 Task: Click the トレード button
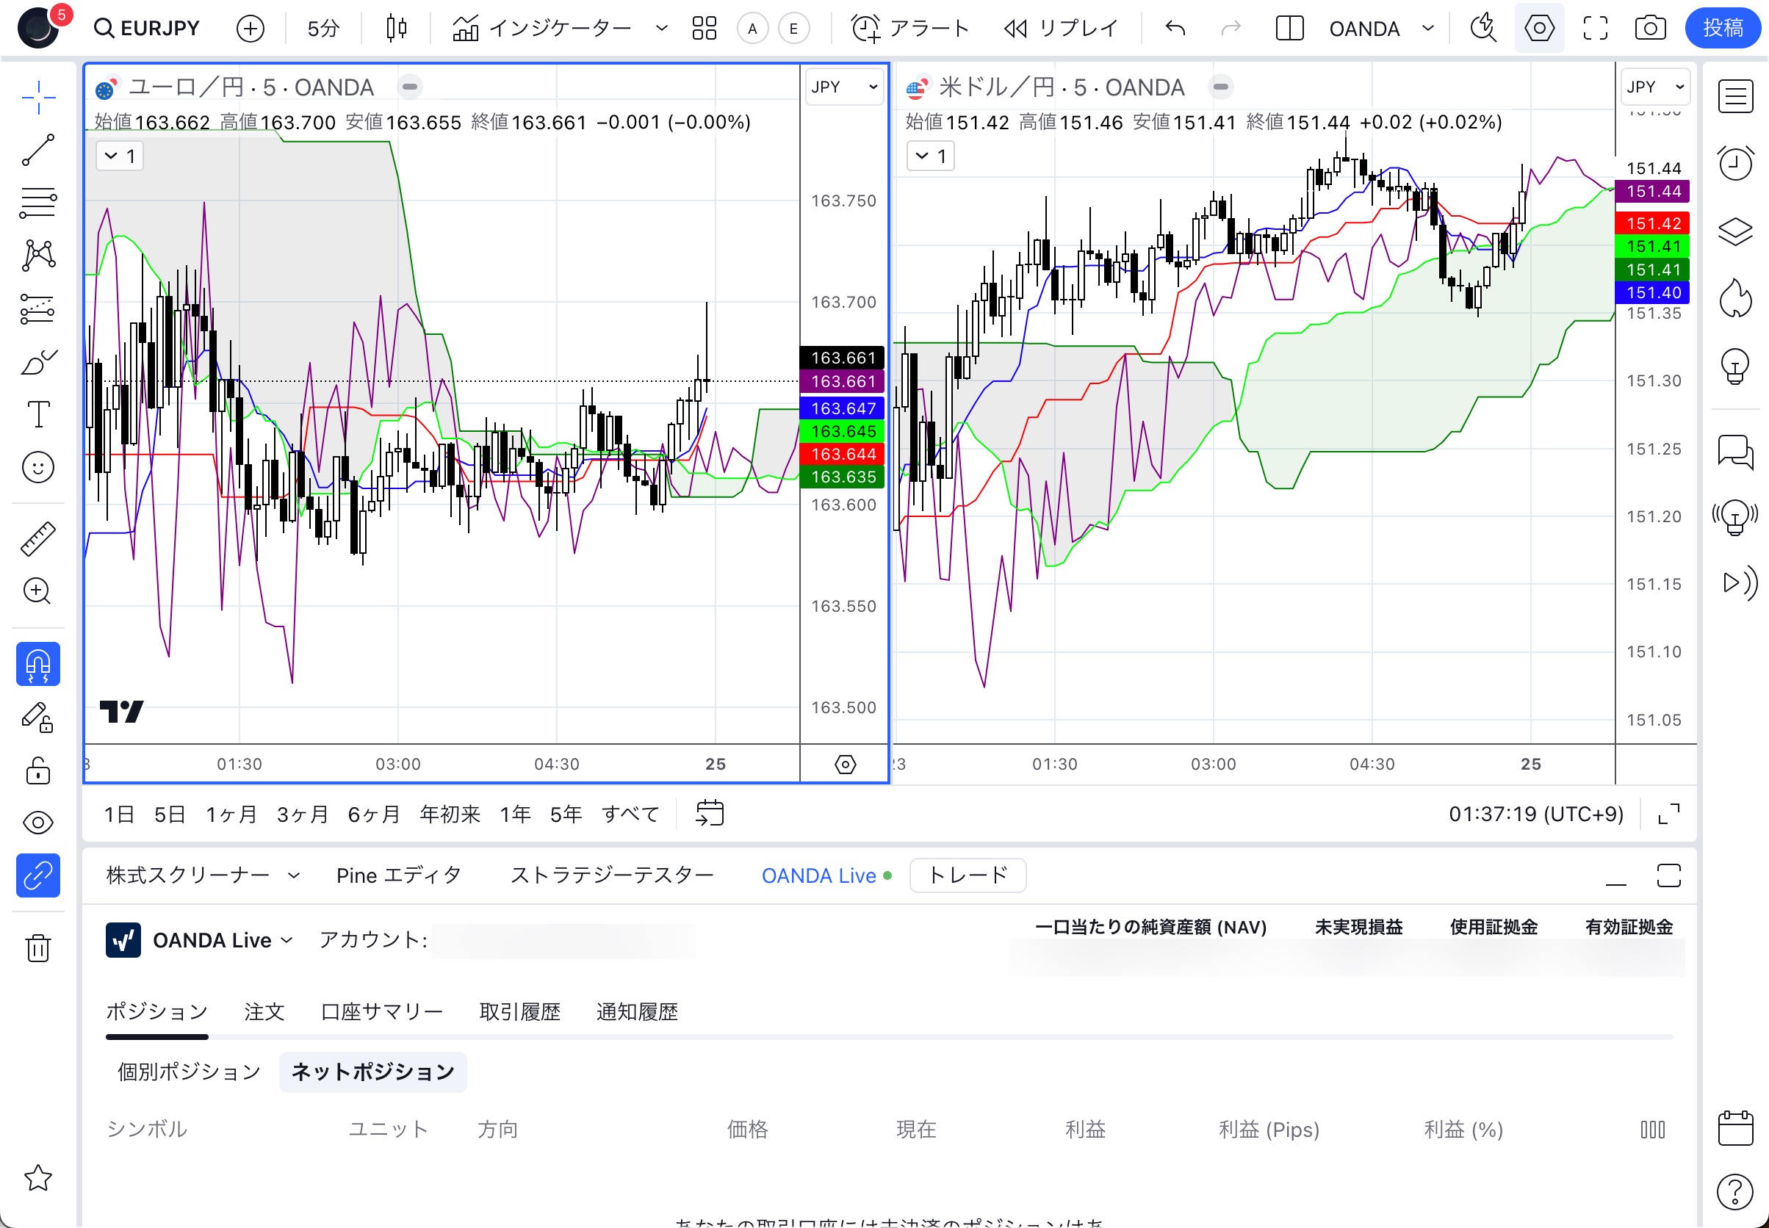[x=970, y=875]
